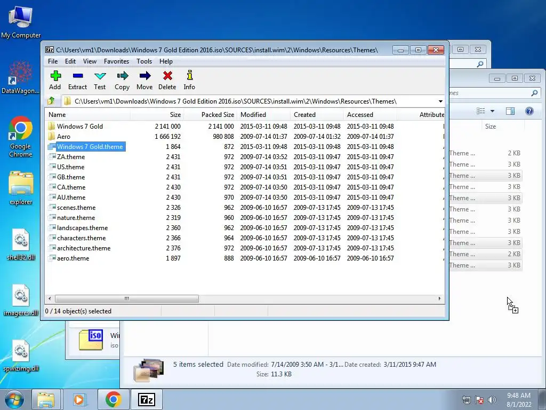Sort by the Name column header

tap(88, 115)
